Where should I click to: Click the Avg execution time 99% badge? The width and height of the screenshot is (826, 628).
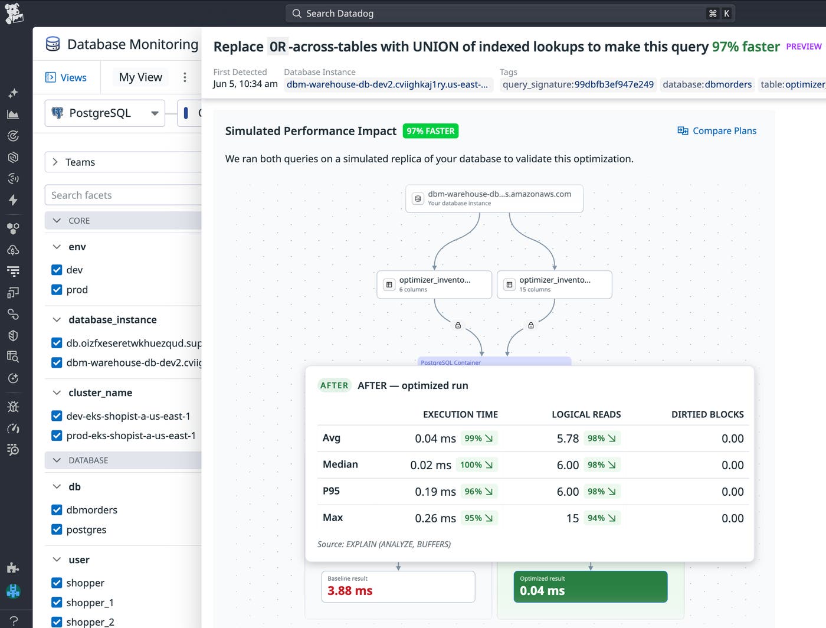[478, 439]
